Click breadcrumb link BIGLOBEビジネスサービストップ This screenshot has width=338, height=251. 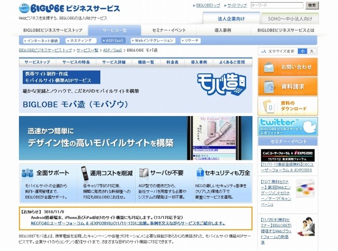click(x=45, y=50)
